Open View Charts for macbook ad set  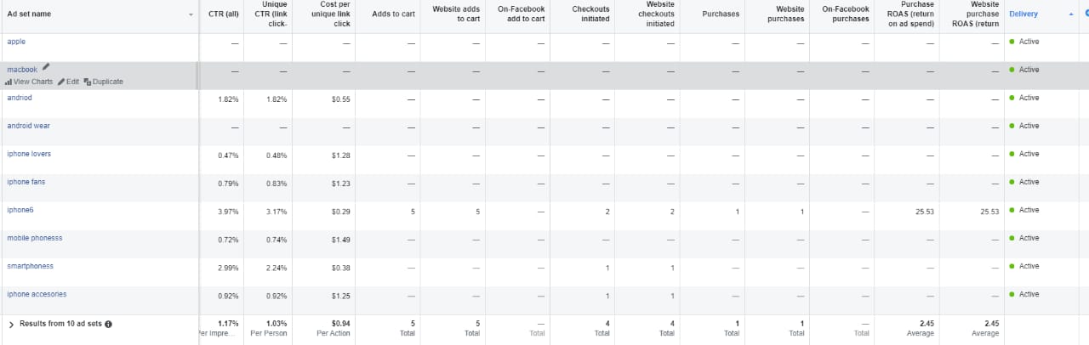tap(29, 82)
